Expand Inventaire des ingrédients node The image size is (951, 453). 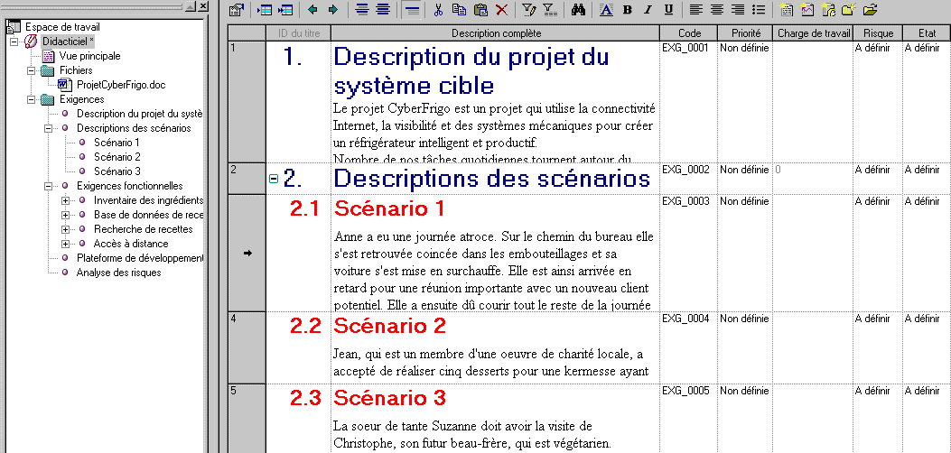[x=65, y=200]
